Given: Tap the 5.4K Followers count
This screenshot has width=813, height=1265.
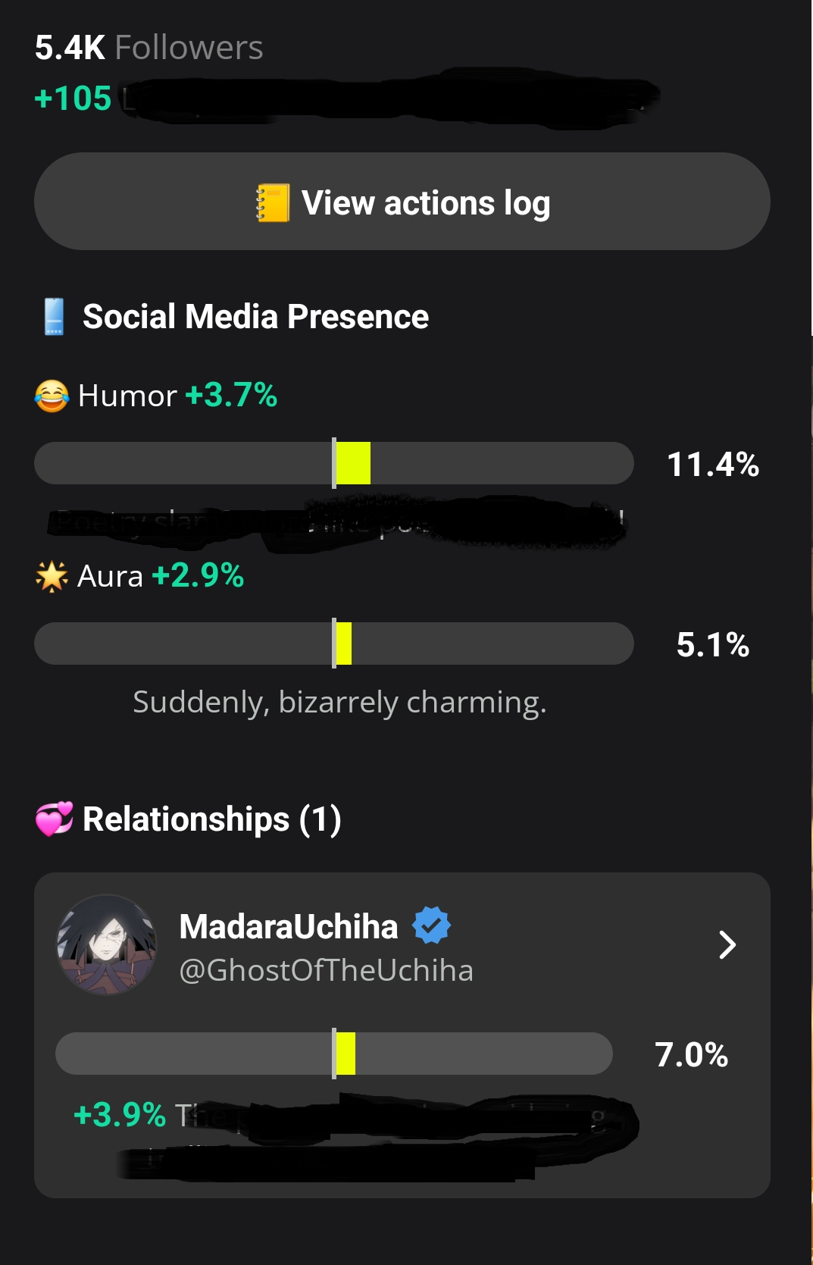Looking at the screenshot, I should point(149,48).
